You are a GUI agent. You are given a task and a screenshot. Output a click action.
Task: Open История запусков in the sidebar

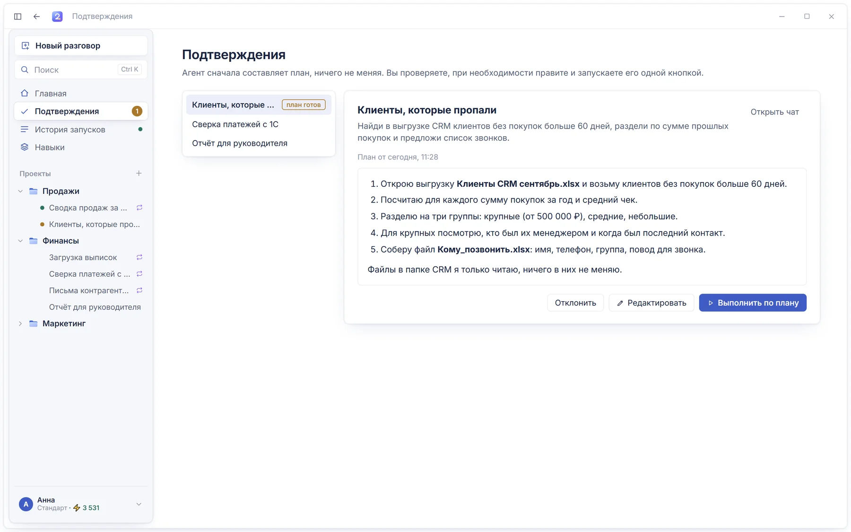(81, 130)
